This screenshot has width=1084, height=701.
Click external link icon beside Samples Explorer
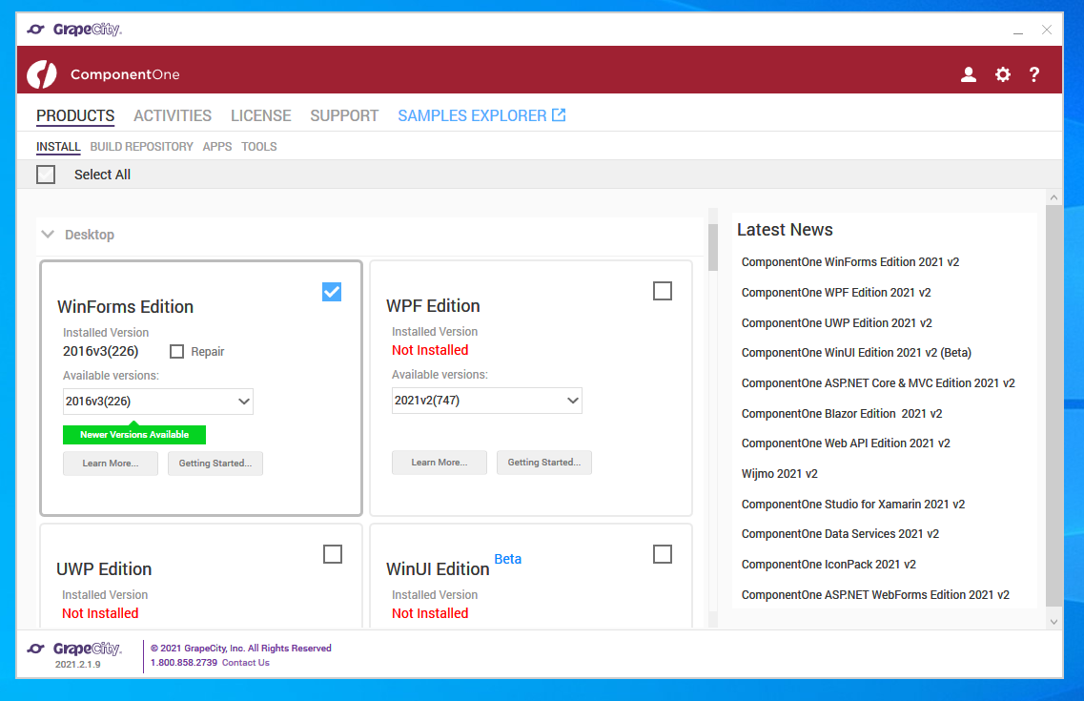click(x=559, y=114)
